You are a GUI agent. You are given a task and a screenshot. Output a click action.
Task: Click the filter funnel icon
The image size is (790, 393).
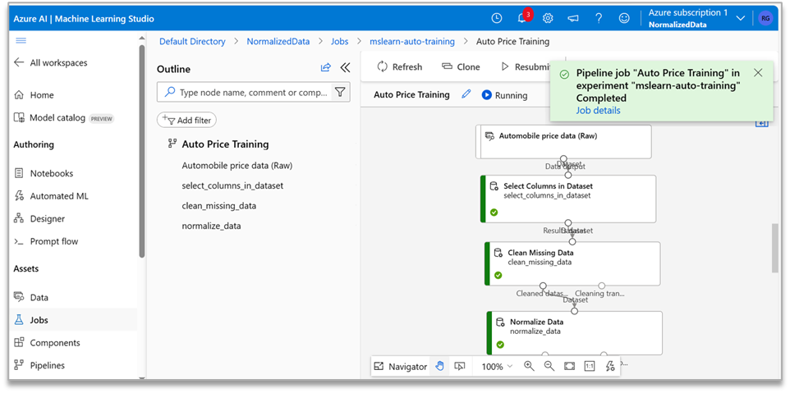[340, 92]
